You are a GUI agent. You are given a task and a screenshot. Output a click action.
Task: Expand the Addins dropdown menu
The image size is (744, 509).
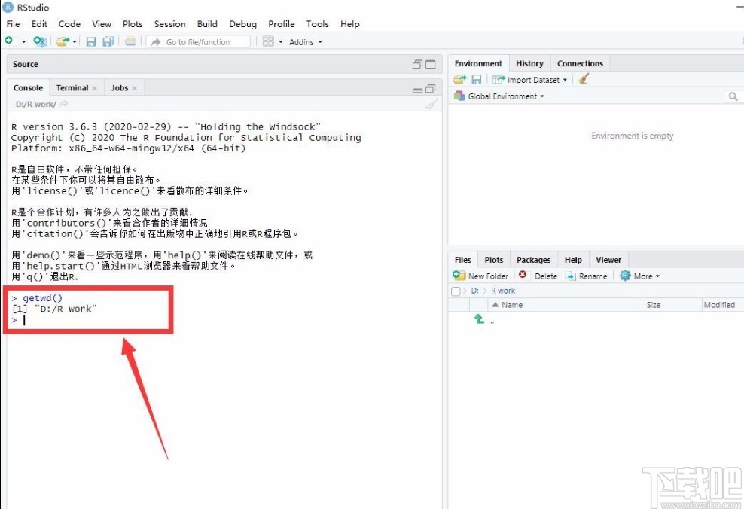(305, 41)
